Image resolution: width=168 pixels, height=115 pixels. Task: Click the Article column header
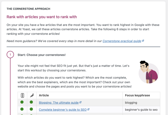point(44,95)
